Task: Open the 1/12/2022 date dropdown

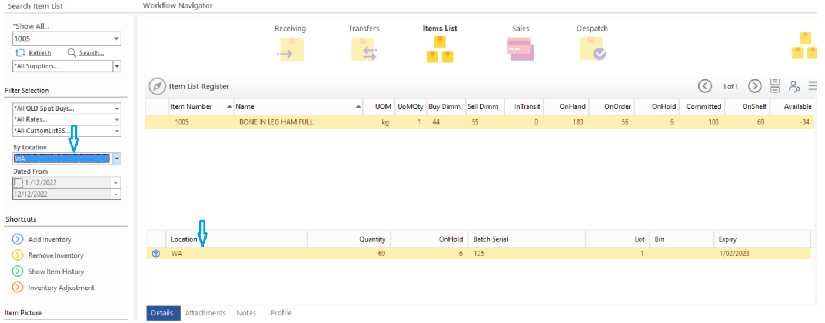Action: pyautogui.click(x=116, y=183)
